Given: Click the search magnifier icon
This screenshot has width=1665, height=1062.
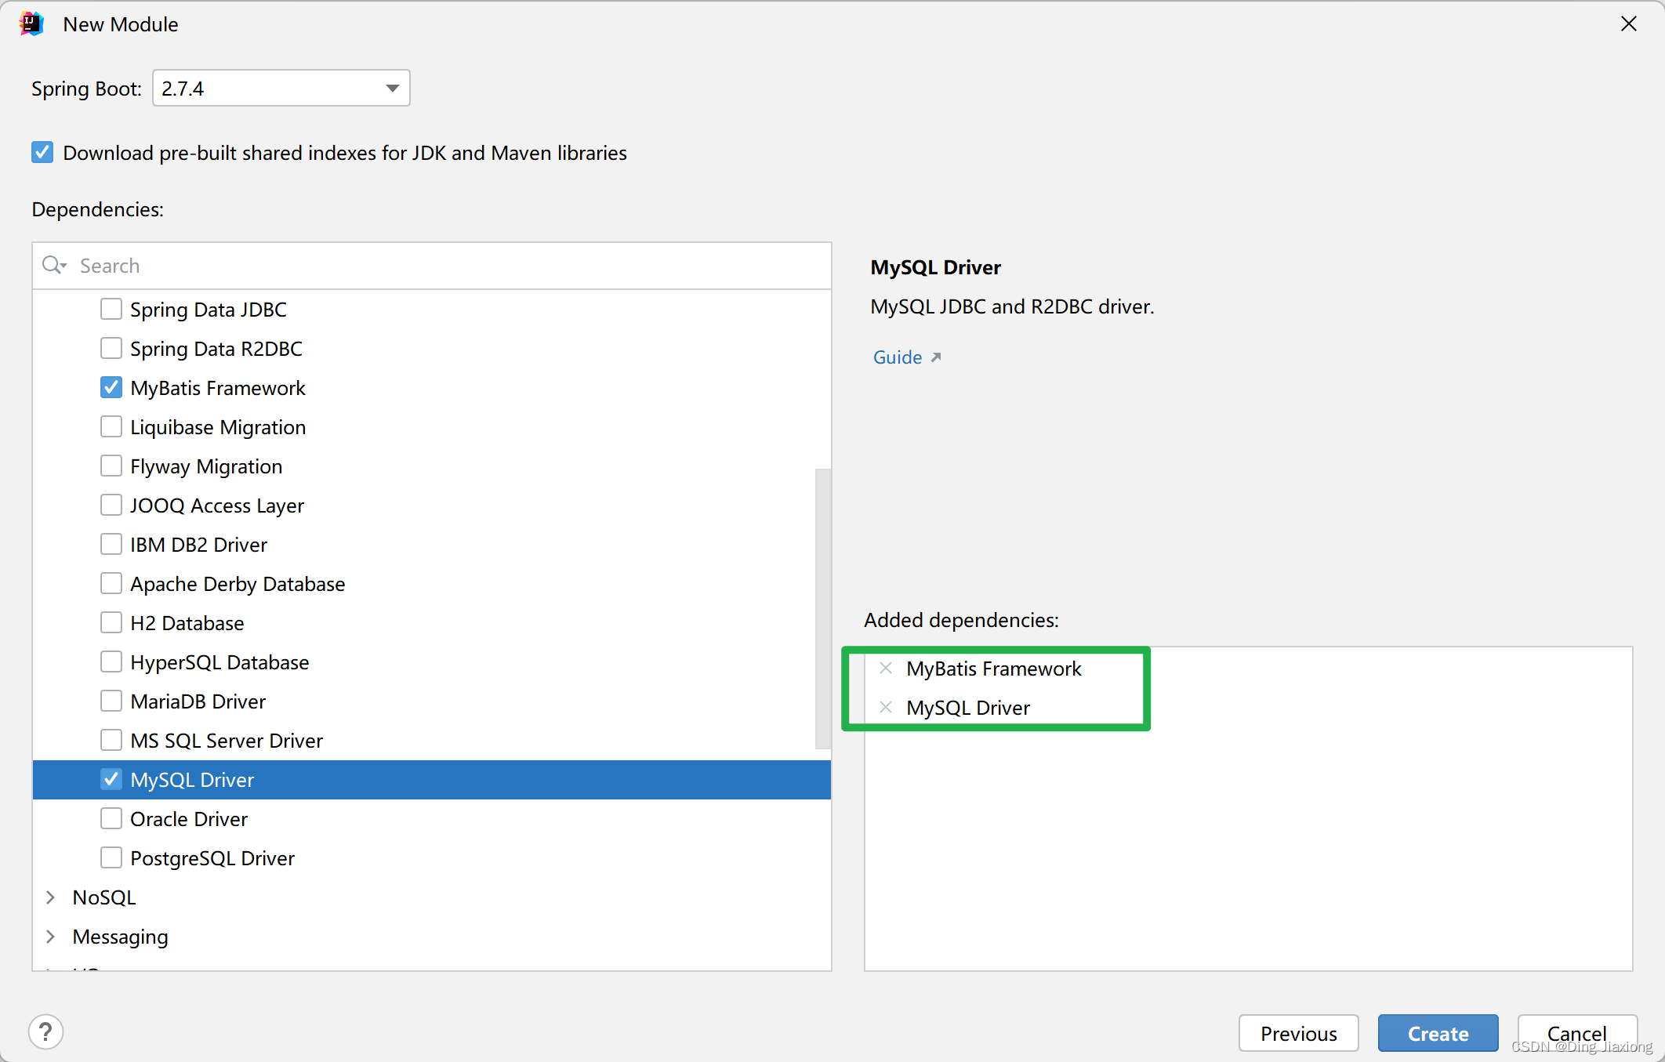Looking at the screenshot, I should point(53,266).
